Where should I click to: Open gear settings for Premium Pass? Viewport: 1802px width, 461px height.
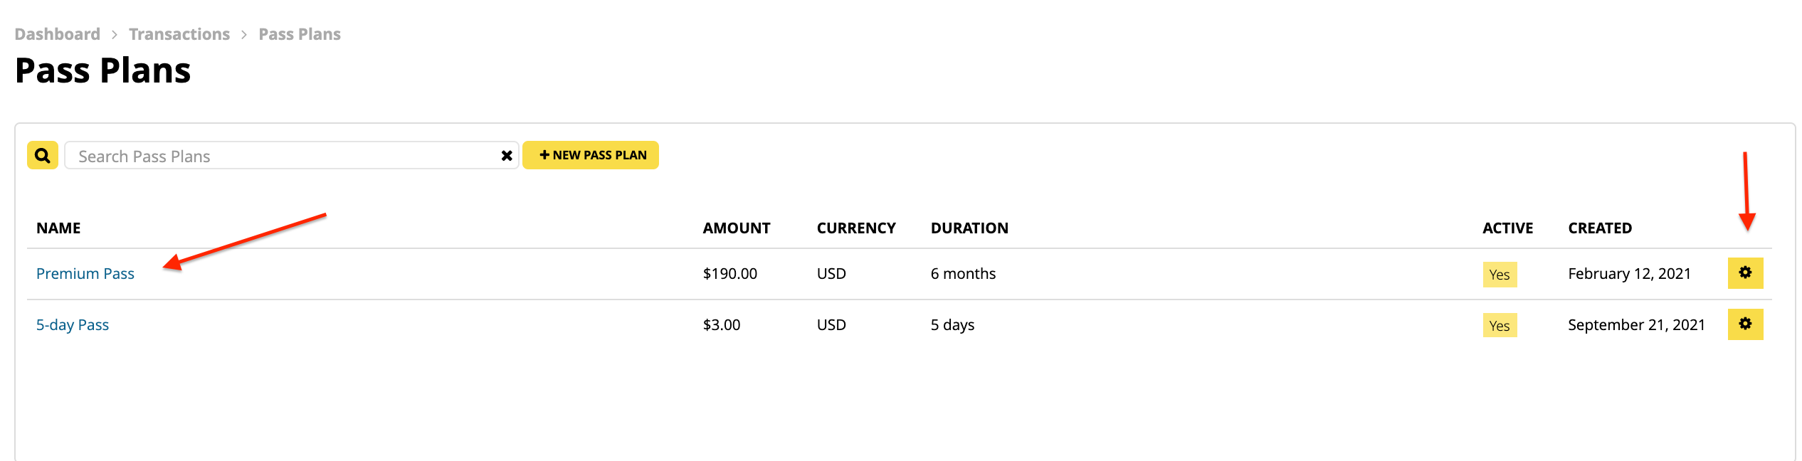(1745, 273)
